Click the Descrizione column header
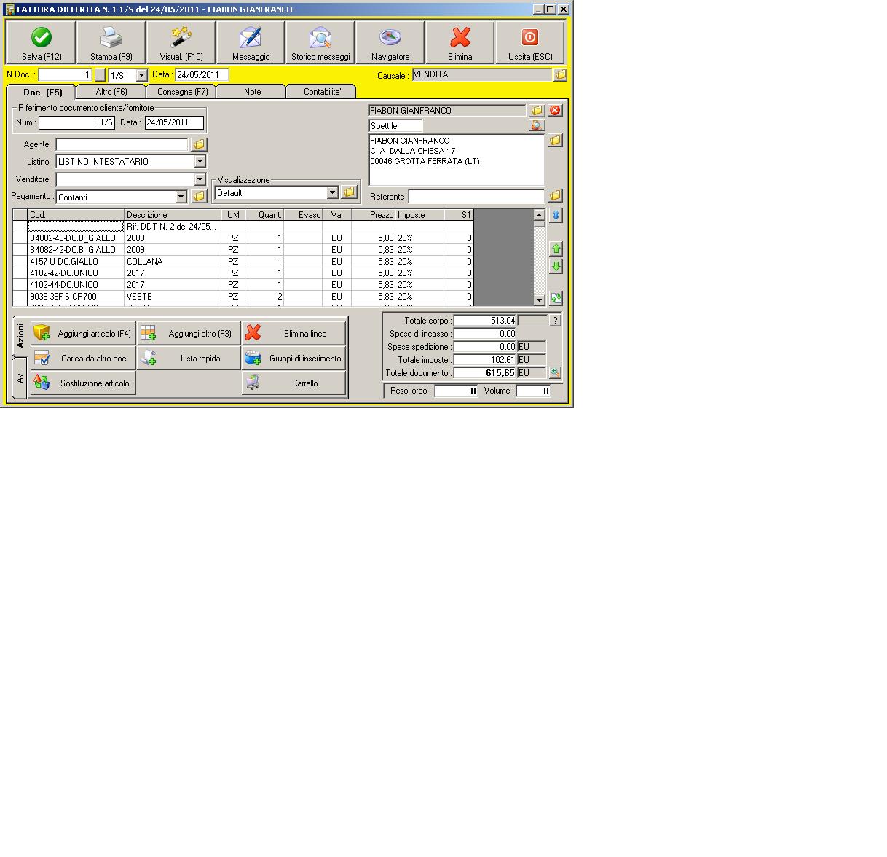Viewport: 887px width, 857px height. (x=173, y=215)
